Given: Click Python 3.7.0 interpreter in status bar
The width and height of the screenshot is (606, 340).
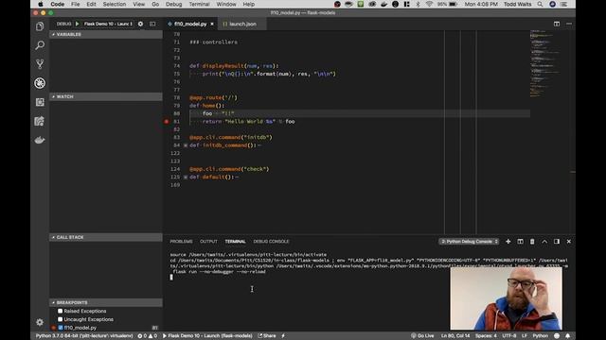Looking at the screenshot, I should (84, 336).
